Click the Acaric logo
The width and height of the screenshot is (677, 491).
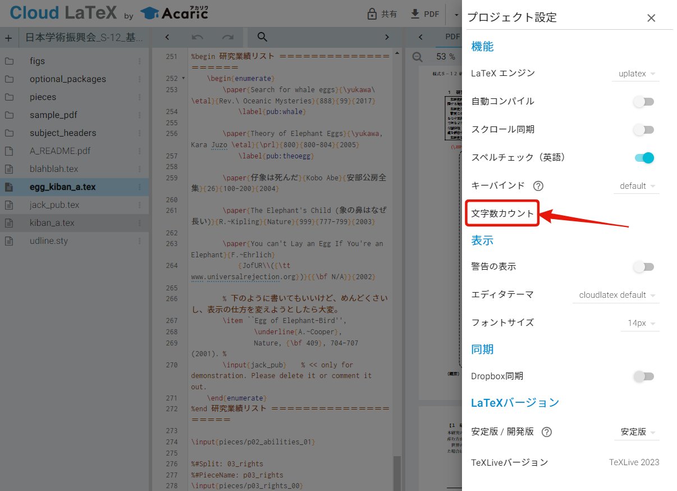174,12
